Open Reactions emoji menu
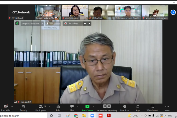Viewport: 177px width, 118px height. (124, 108)
